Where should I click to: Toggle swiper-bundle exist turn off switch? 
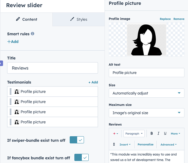[x=77, y=140]
